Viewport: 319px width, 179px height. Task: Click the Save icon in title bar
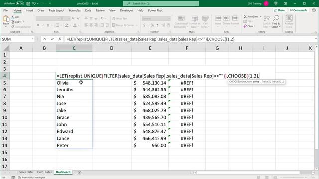(28, 3)
